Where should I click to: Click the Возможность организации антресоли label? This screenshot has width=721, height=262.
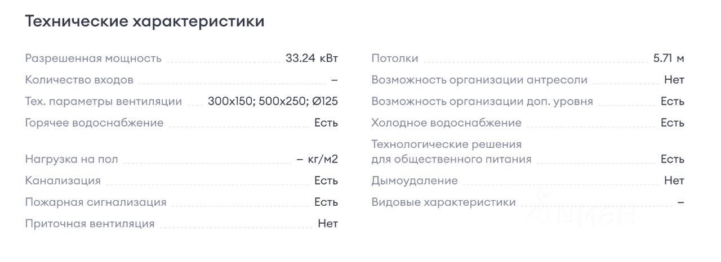(479, 80)
